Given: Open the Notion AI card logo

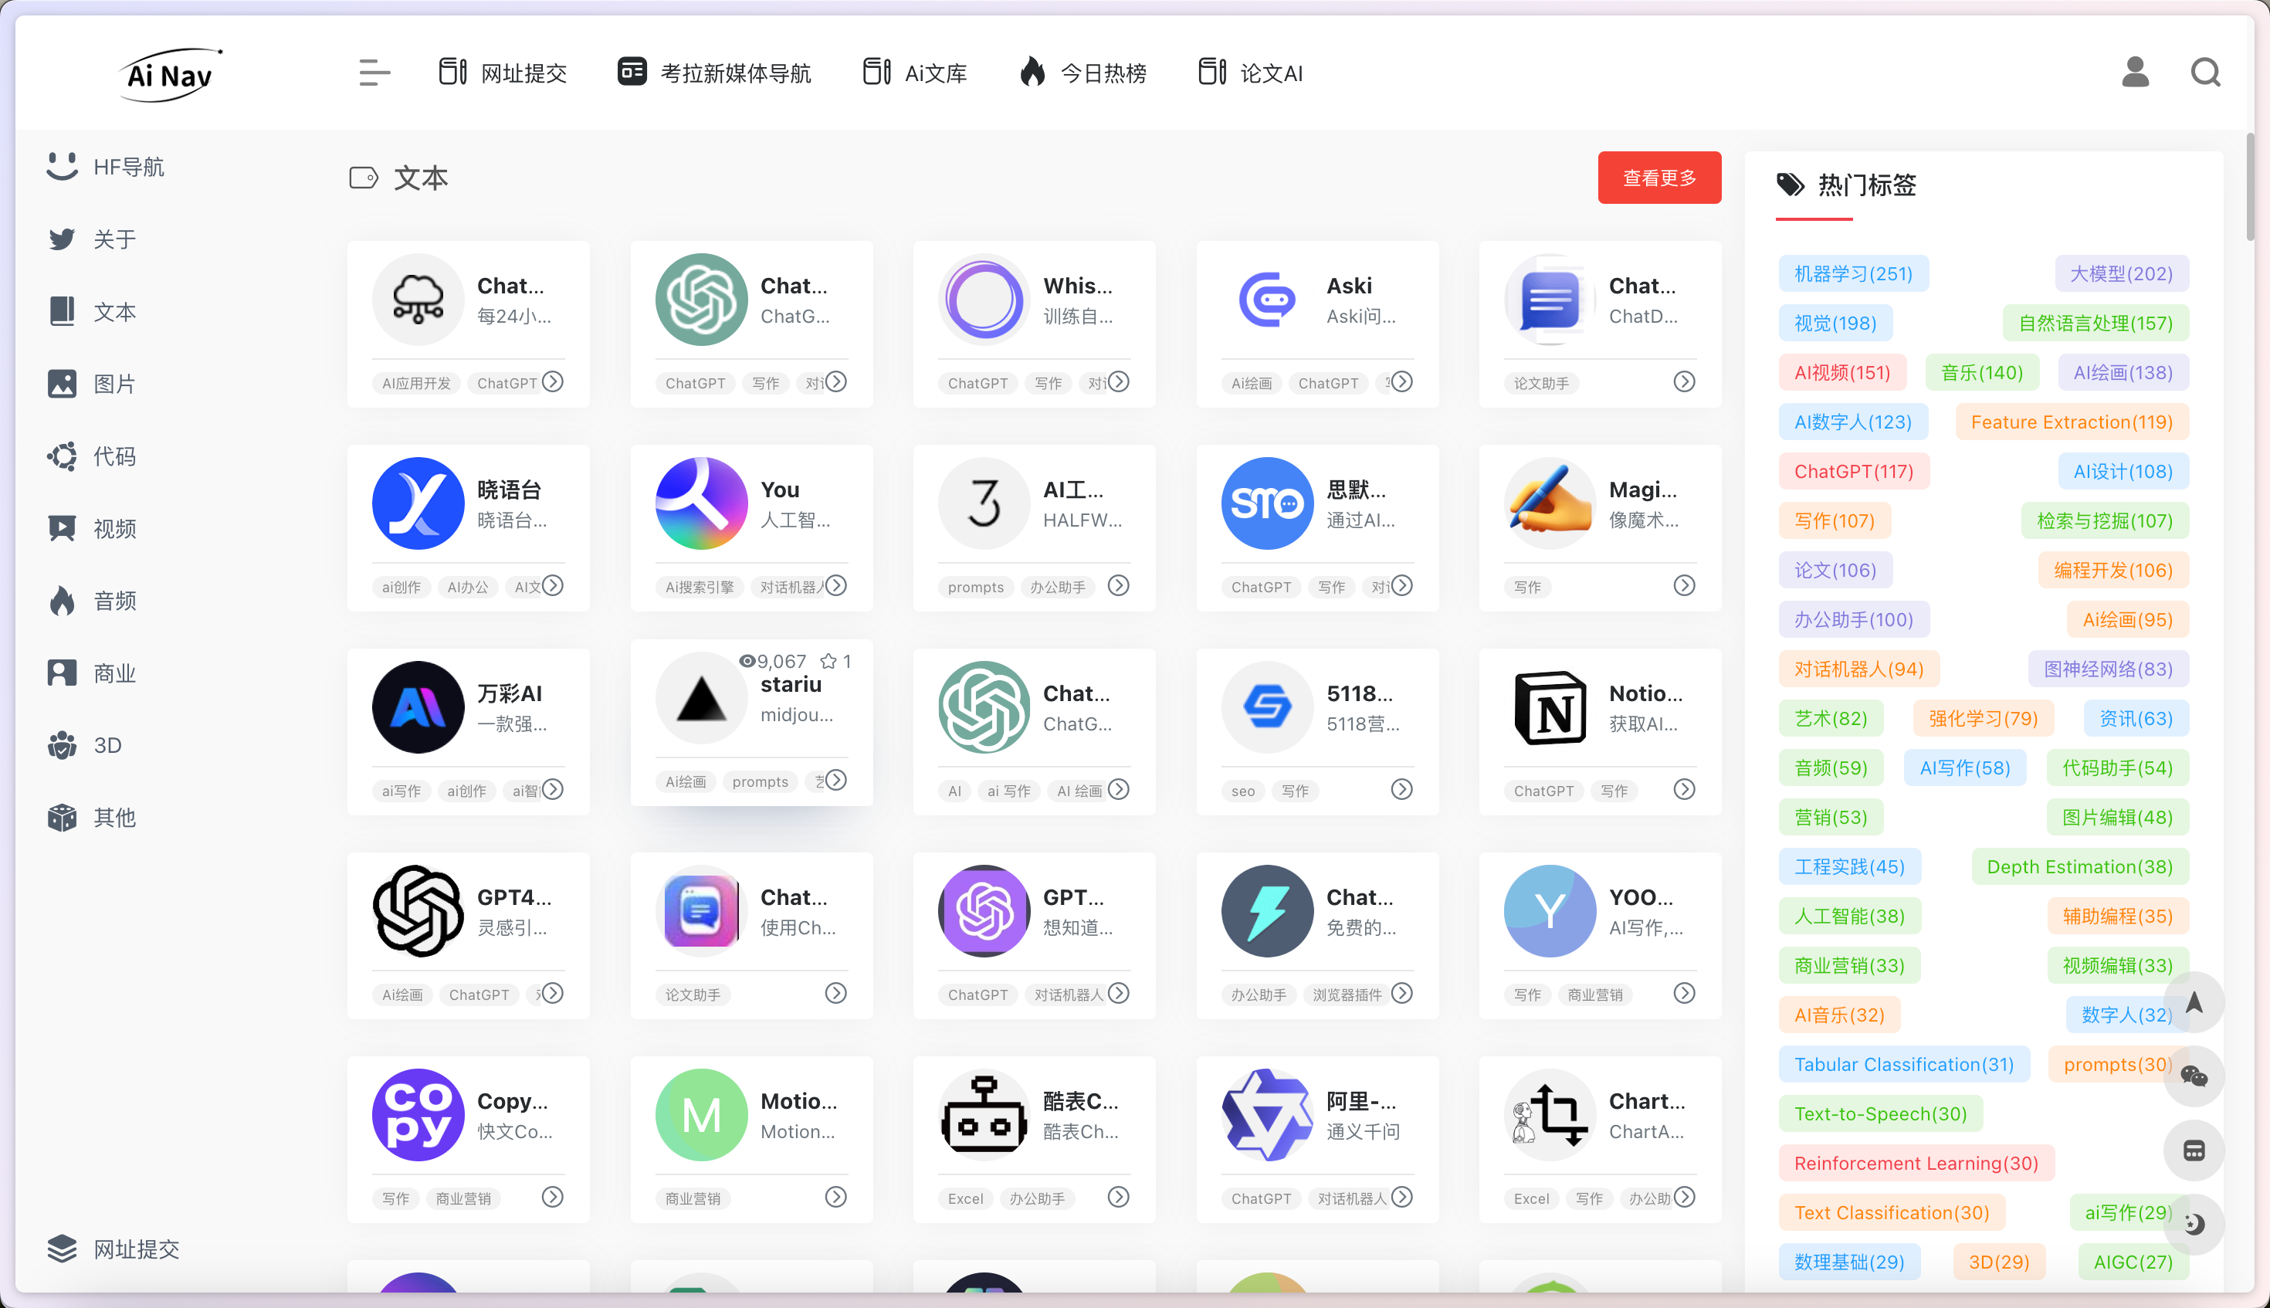Looking at the screenshot, I should coord(1550,708).
